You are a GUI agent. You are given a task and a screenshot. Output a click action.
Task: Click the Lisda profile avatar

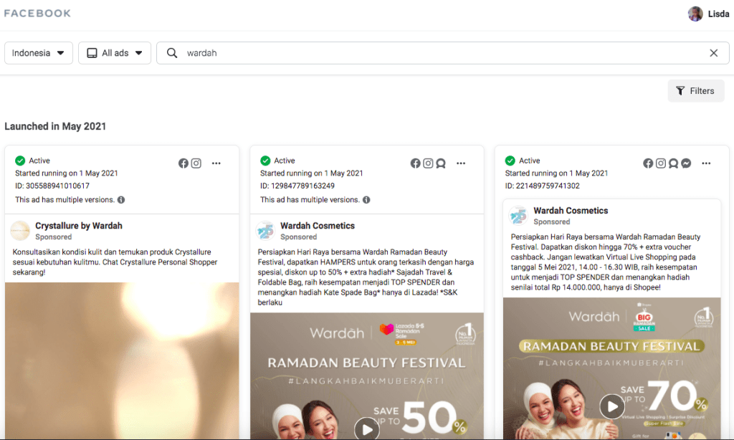pos(695,14)
